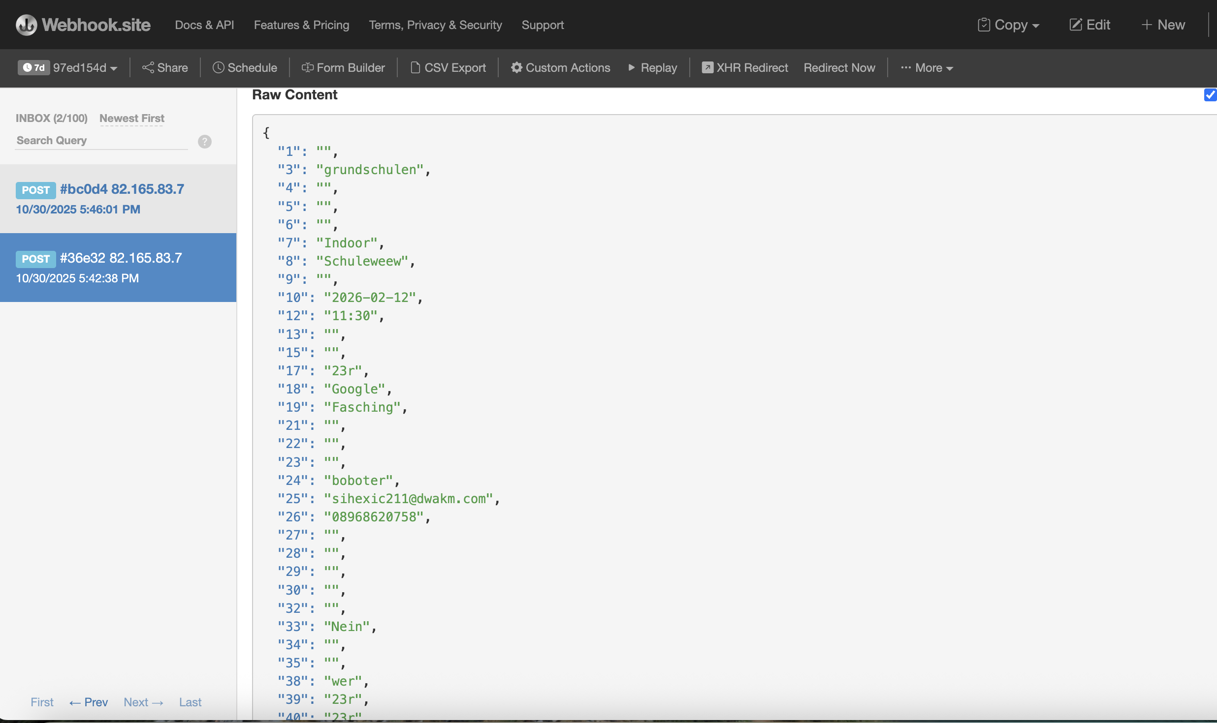Screen dimensions: 1217x723
Task: Click the search help question mark icon
Action: [x=204, y=142]
